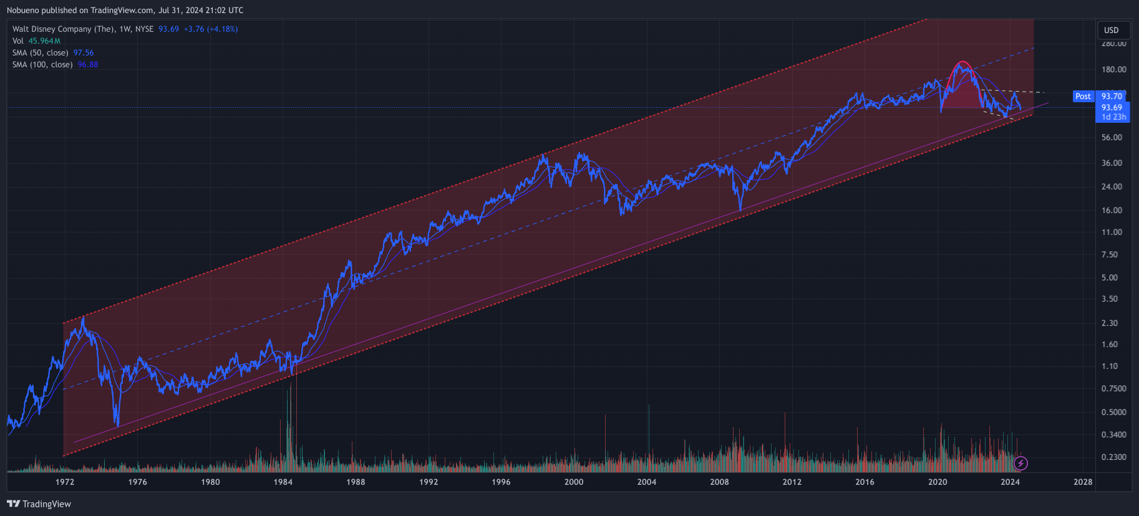Click the 2024 label on the time axis
The width and height of the screenshot is (1139, 516).
click(1010, 482)
